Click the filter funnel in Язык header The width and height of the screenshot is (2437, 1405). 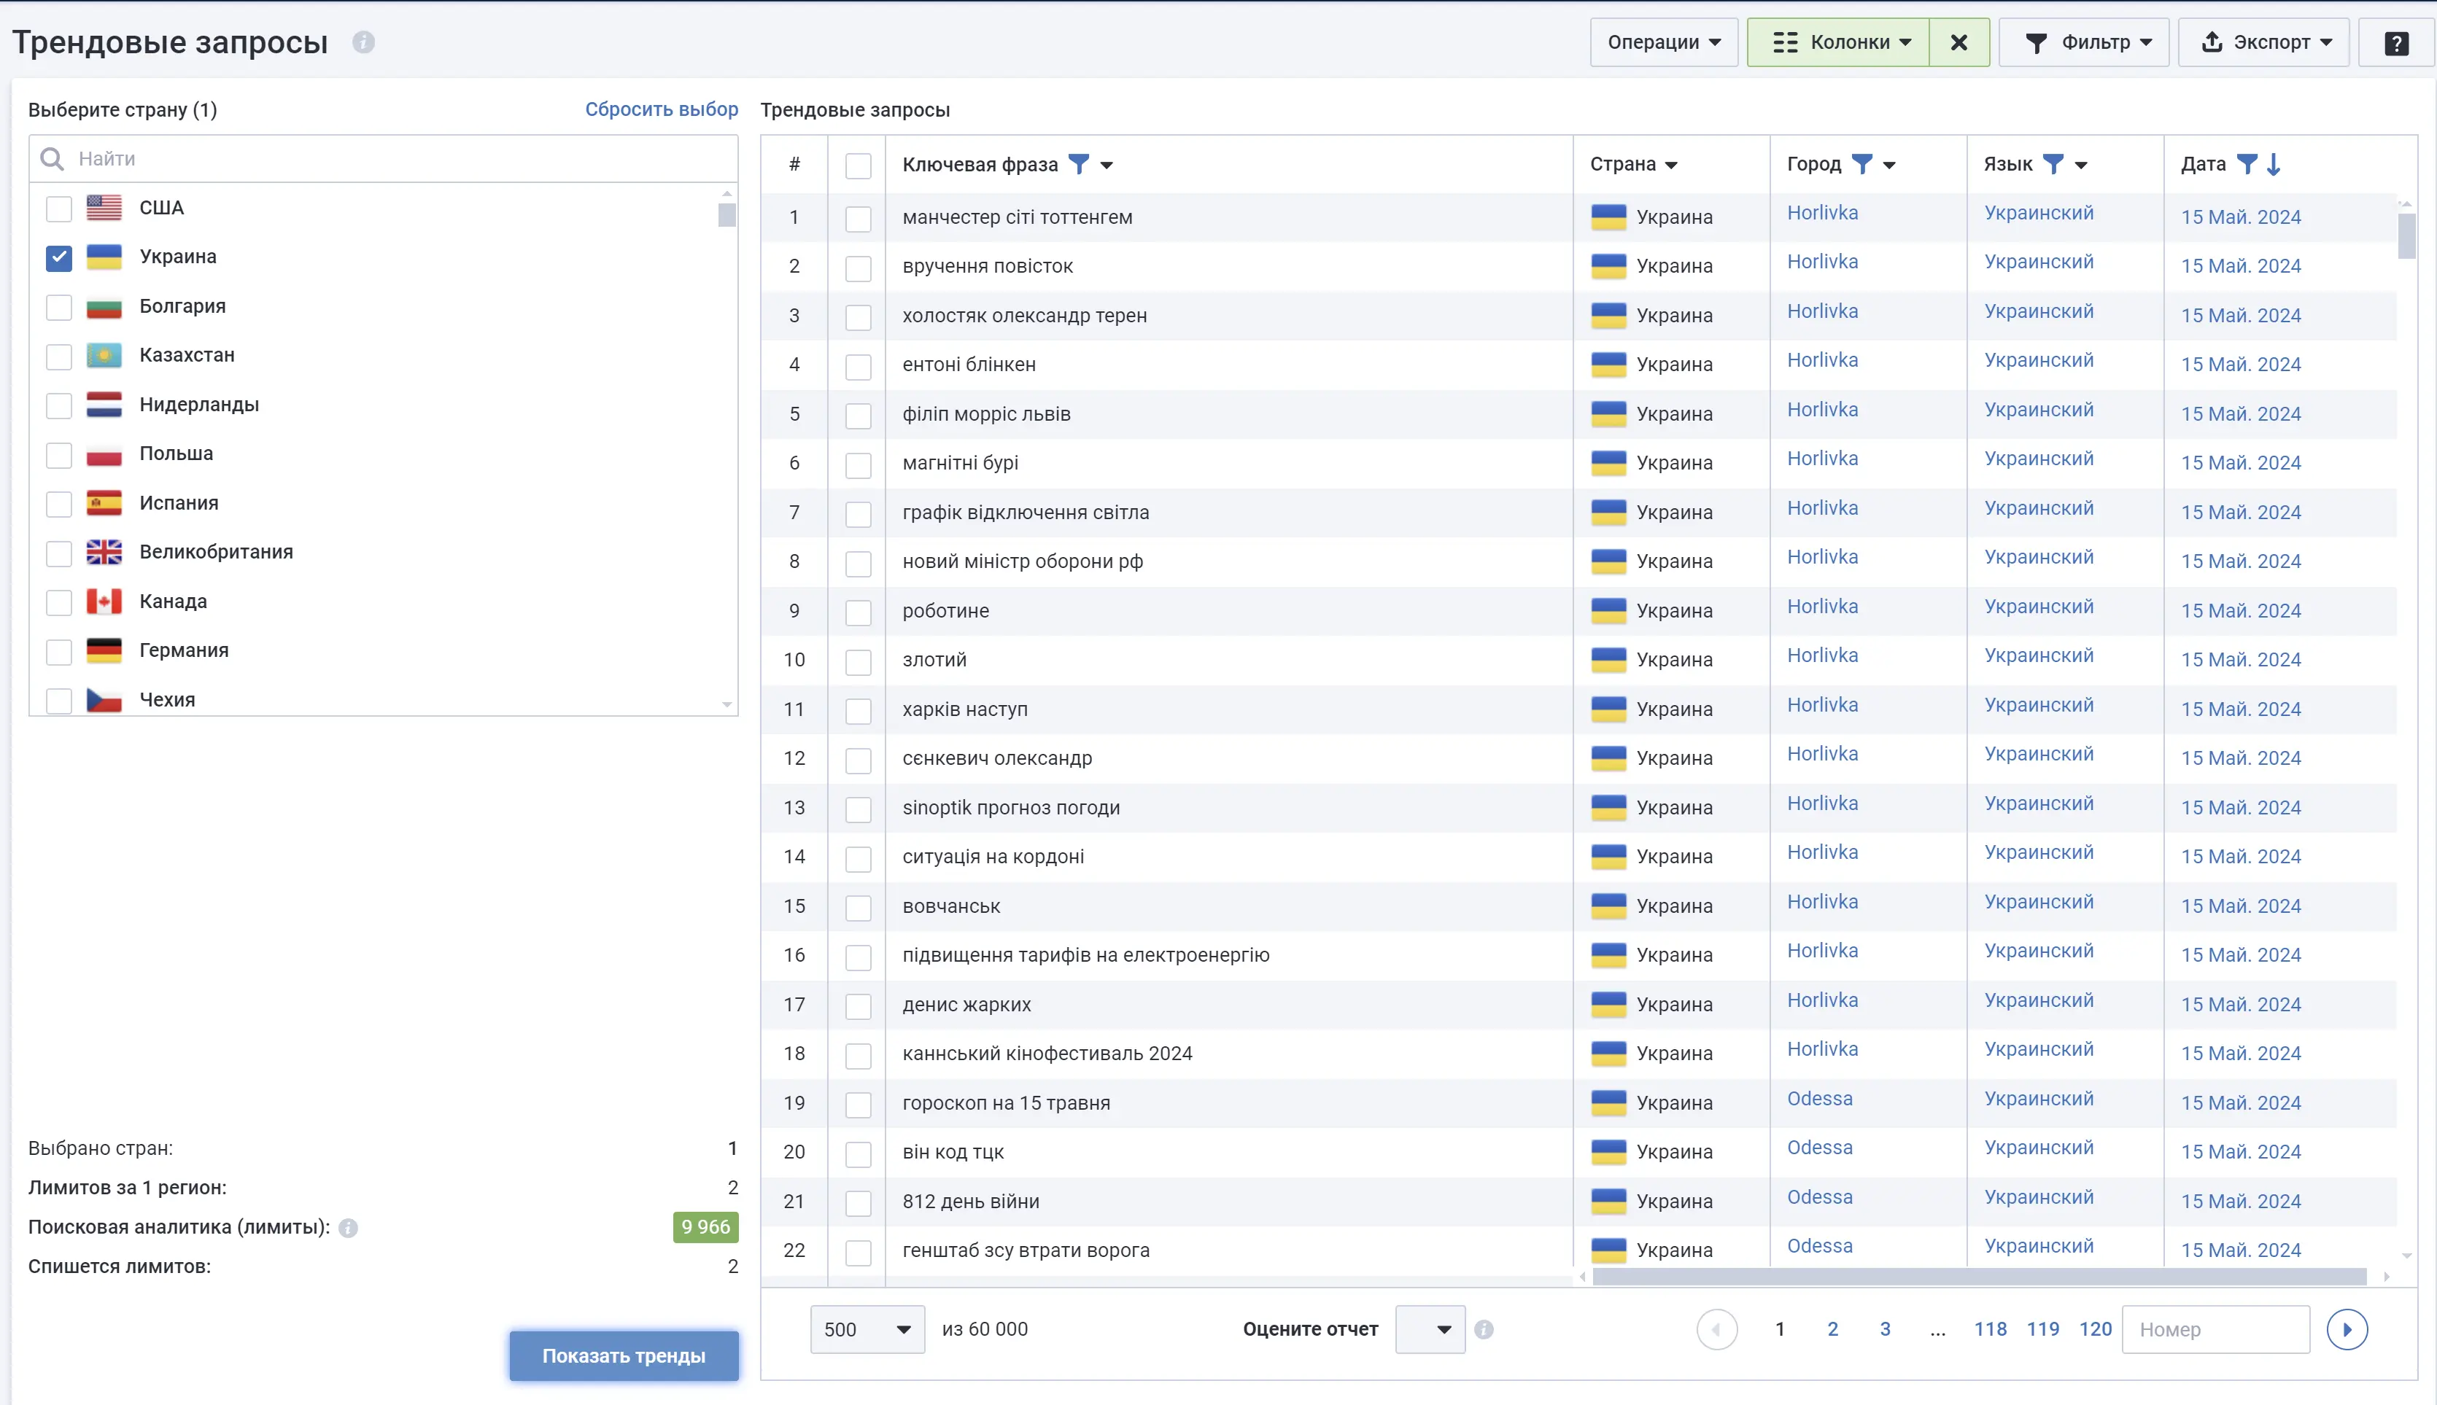[2053, 164]
